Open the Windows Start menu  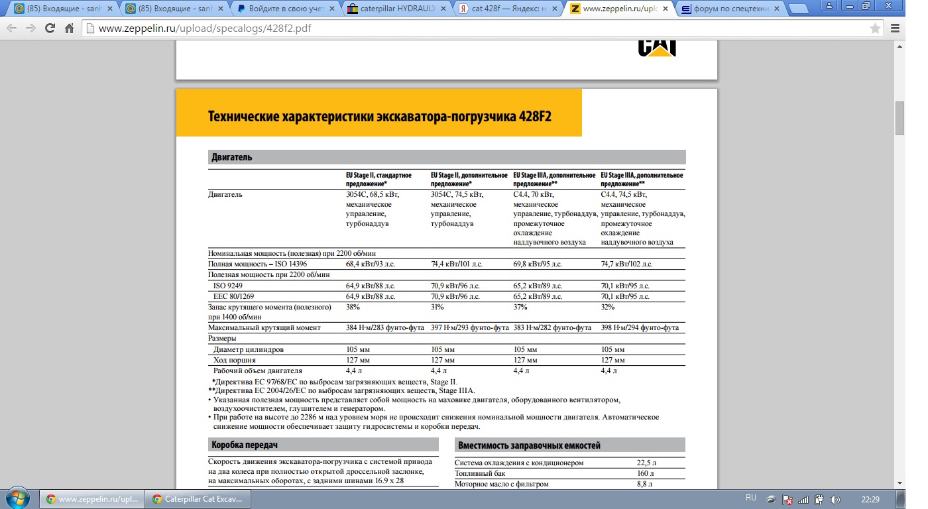point(18,498)
